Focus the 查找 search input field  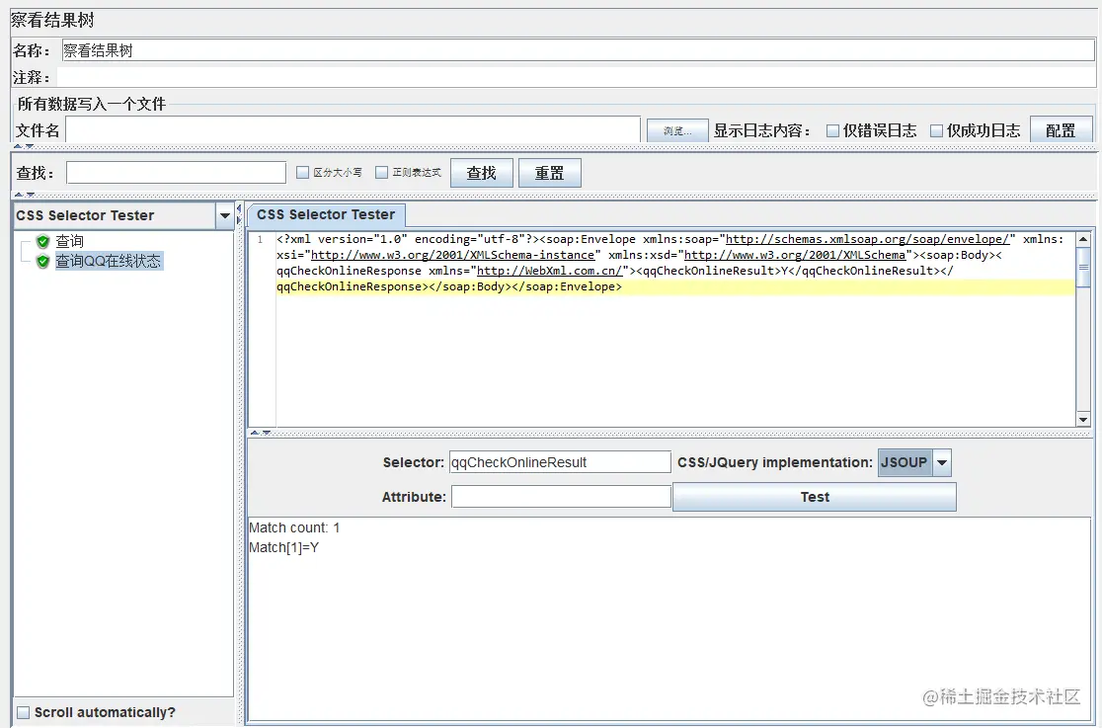(x=177, y=172)
